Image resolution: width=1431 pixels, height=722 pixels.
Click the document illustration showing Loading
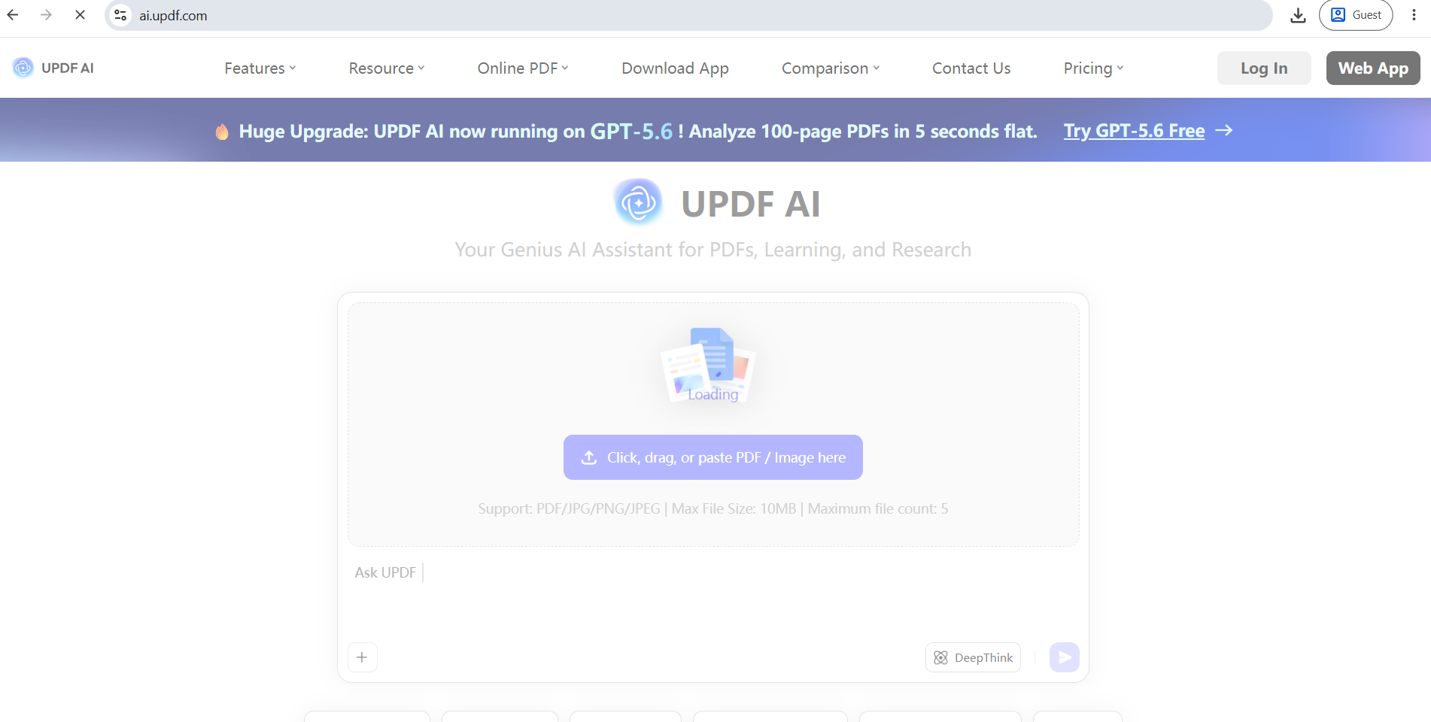pyautogui.click(x=709, y=366)
